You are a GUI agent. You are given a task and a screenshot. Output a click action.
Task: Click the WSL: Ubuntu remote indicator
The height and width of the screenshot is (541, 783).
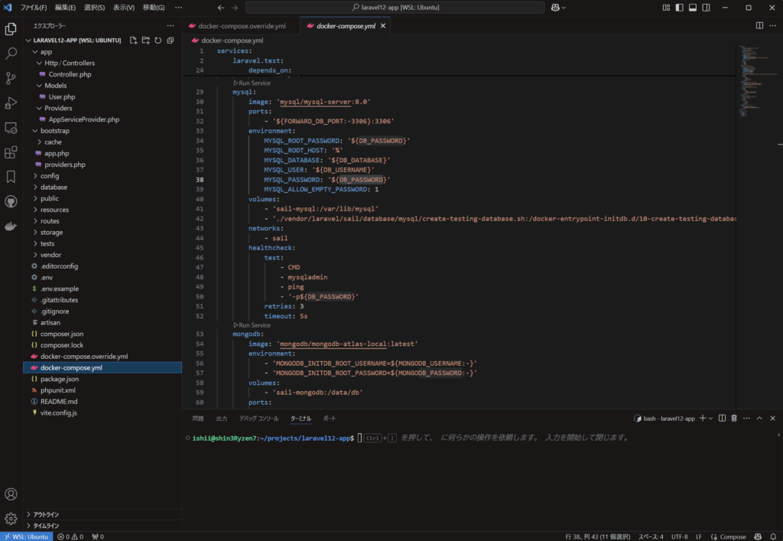(27, 536)
